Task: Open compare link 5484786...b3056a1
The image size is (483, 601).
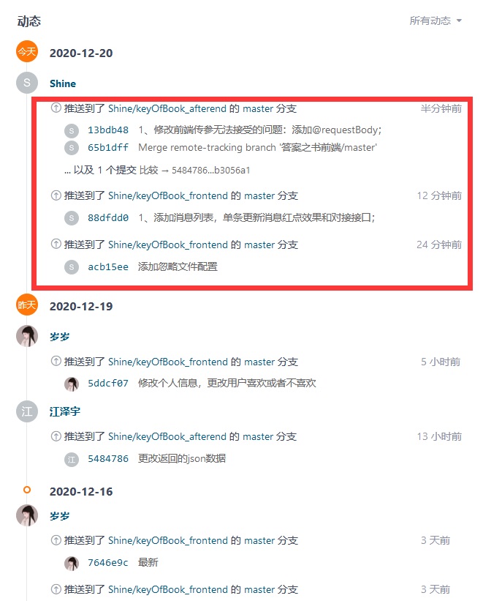Action: (x=211, y=170)
